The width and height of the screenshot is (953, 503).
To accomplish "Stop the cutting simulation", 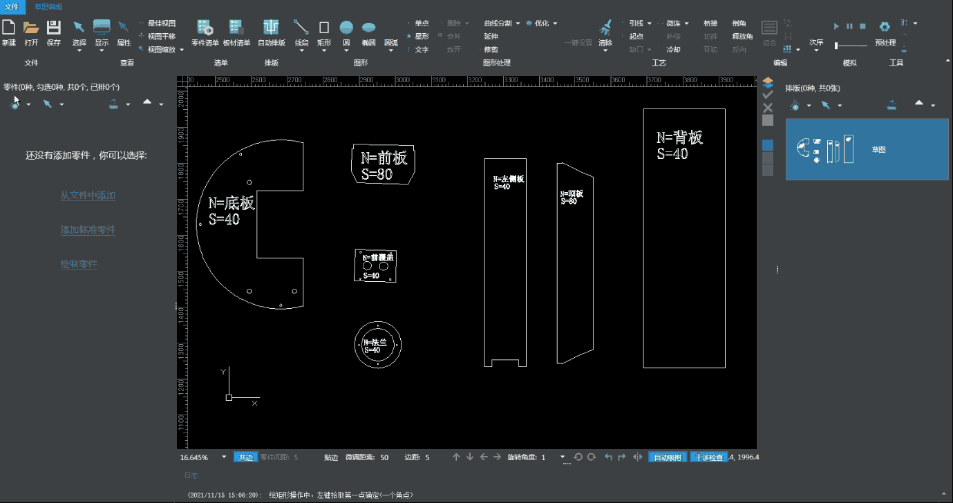I will [862, 26].
